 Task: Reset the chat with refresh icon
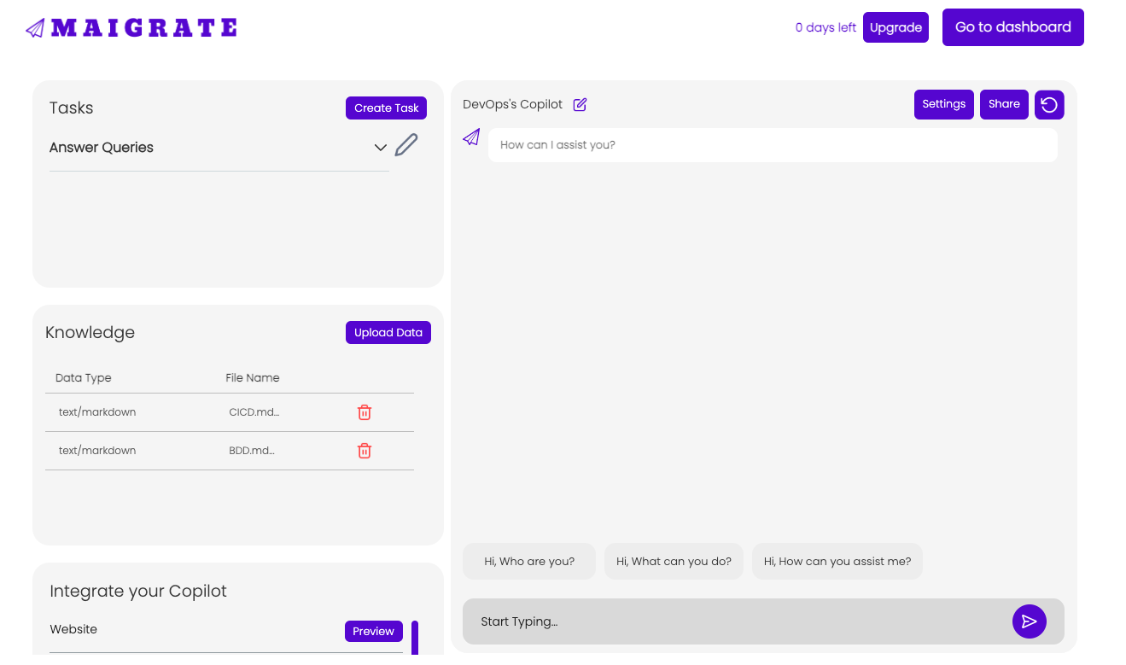point(1049,105)
